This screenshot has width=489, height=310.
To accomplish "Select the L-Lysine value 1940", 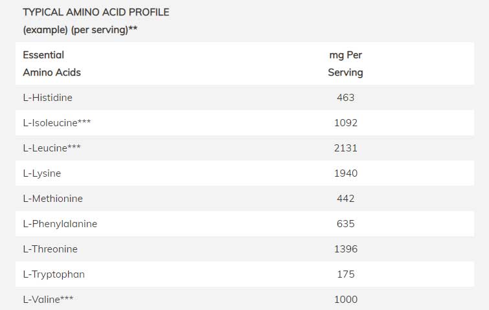I will click(x=346, y=173).
